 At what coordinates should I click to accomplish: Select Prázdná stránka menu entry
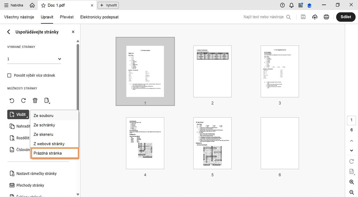tap(55, 153)
